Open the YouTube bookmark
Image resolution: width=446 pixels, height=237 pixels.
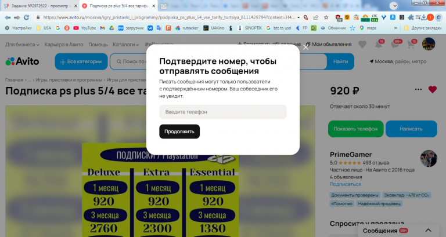84,28
